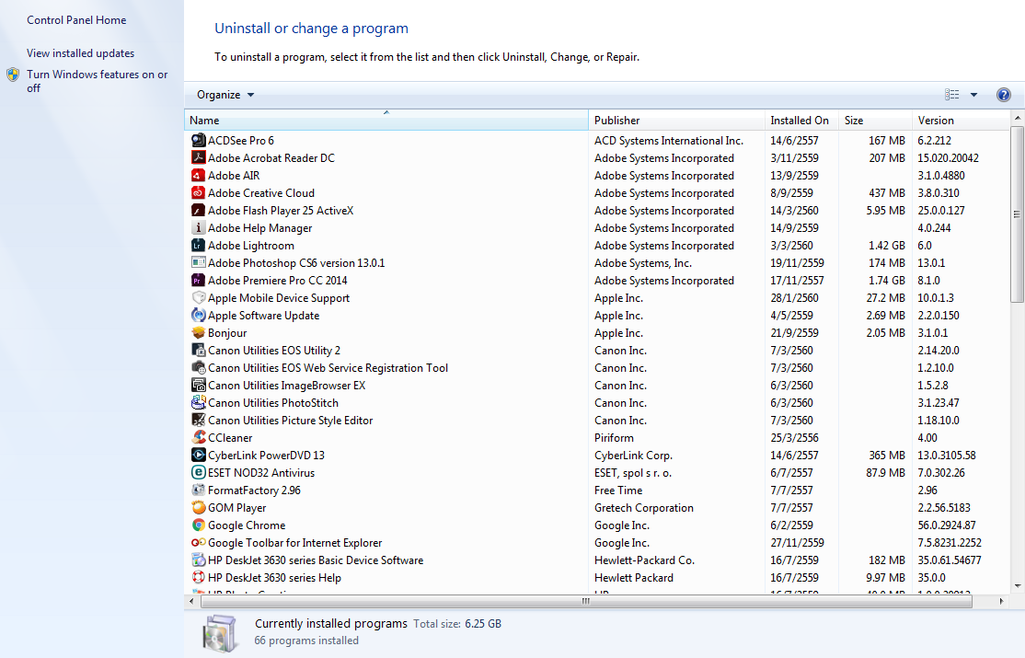Click the Hewlett-Packard Co. publisher cell
Screen dimensions: 1025x658
[645, 560]
